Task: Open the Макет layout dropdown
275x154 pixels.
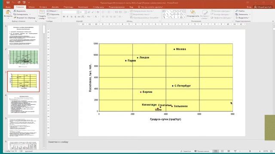Action: click(52, 11)
